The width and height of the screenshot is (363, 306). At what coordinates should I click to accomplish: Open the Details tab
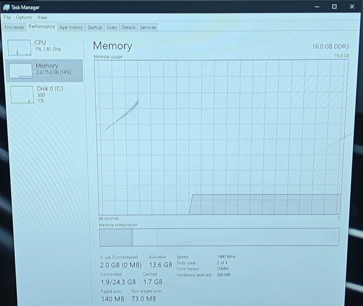point(129,27)
